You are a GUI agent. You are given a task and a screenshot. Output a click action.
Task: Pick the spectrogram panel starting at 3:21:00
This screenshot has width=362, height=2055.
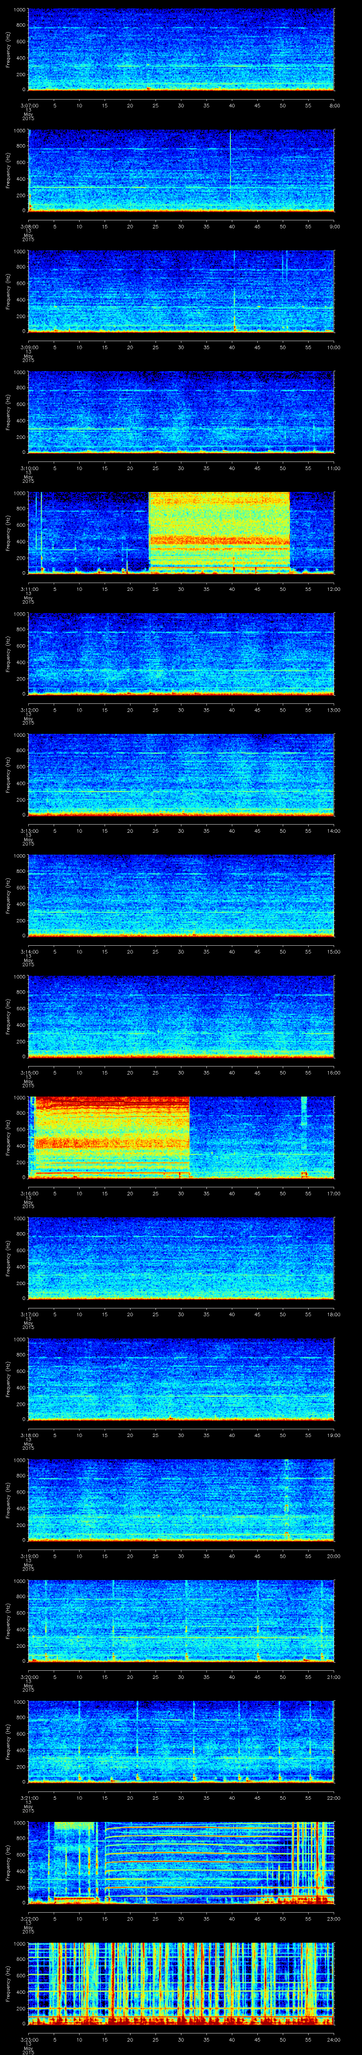[x=181, y=1742]
